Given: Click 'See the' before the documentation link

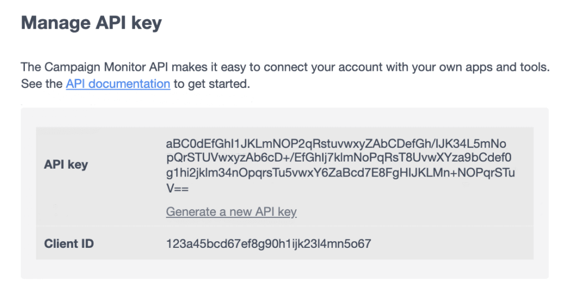Looking at the screenshot, I should pos(42,85).
